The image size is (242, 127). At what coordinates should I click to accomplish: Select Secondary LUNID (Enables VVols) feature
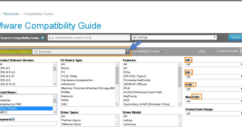point(147,104)
